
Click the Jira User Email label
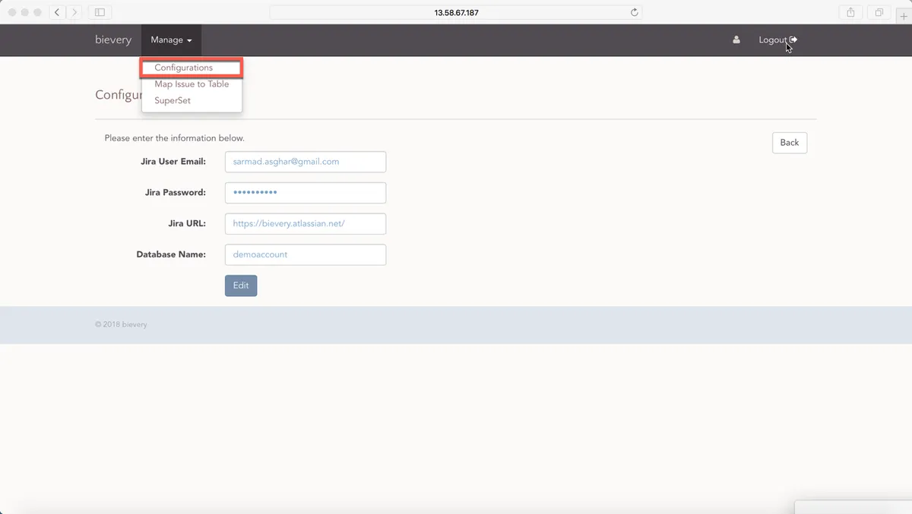[x=173, y=161]
